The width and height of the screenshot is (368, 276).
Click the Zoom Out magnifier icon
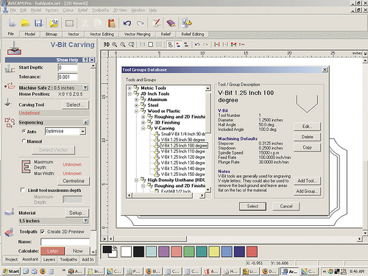tap(123, 44)
